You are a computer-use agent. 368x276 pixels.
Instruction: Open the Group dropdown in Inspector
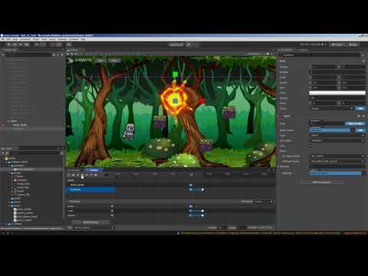[331, 109]
